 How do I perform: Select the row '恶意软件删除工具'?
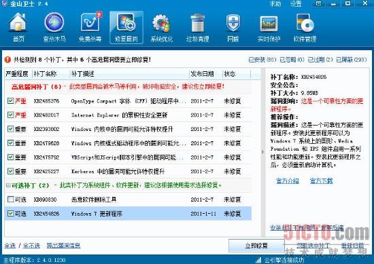tap(128, 200)
